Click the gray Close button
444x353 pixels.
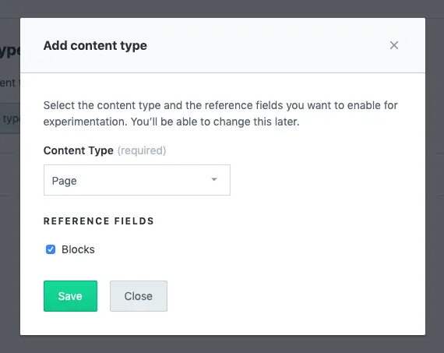(x=139, y=296)
